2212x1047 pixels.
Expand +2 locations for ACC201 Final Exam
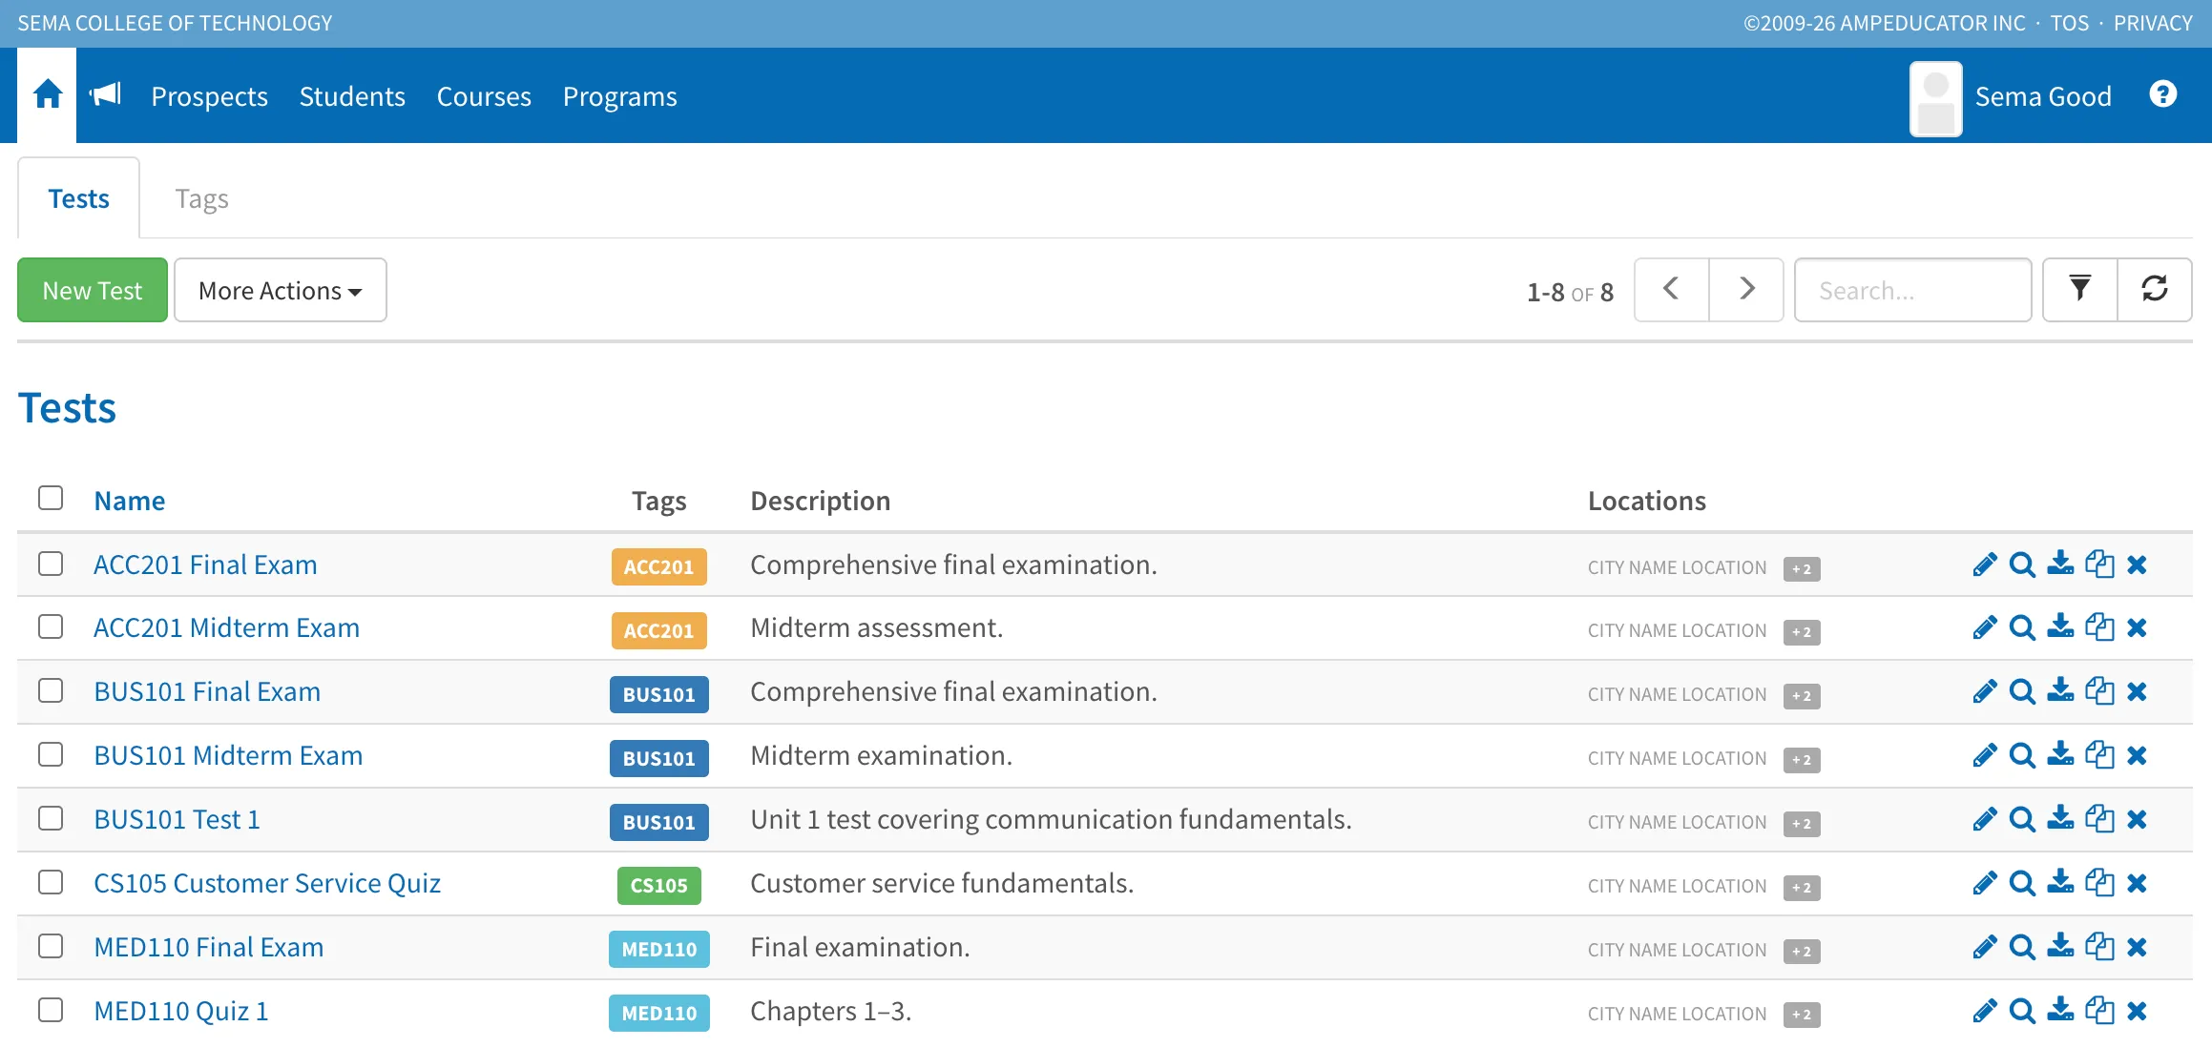tap(1802, 568)
